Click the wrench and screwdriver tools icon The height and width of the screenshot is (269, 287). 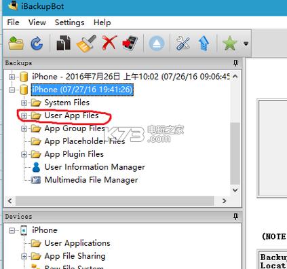(x=183, y=43)
